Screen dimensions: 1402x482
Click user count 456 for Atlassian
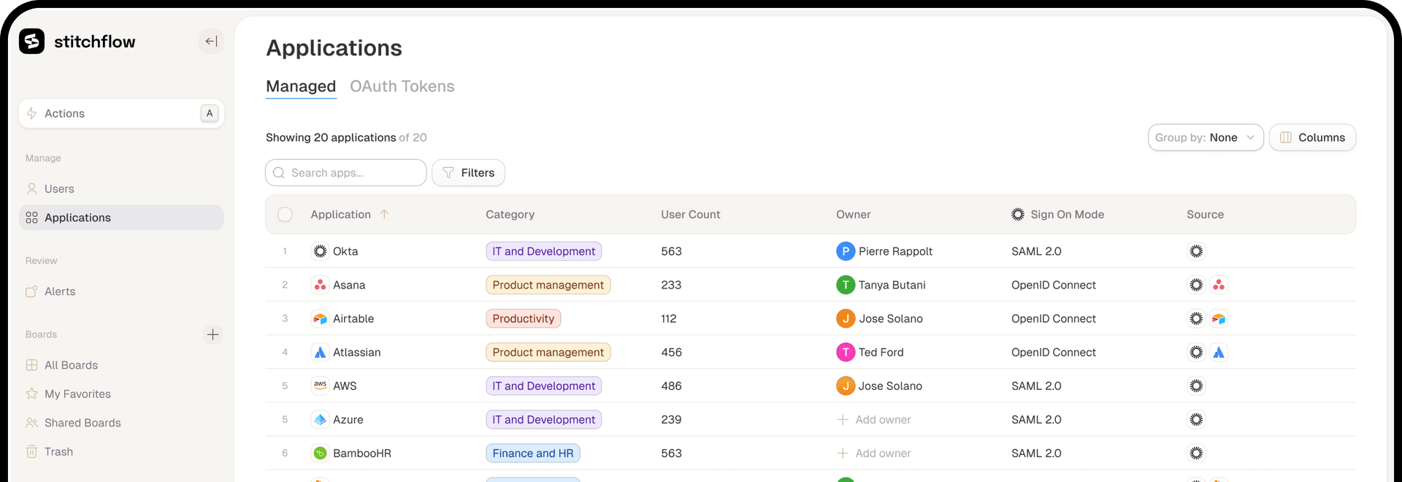(x=671, y=352)
